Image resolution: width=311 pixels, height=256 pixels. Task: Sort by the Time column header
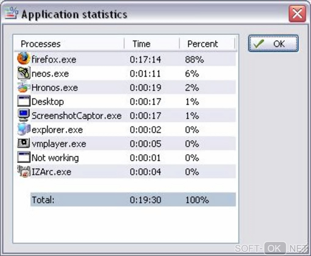pos(152,44)
